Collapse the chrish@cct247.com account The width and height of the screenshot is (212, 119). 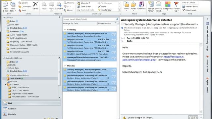tap(4, 58)
